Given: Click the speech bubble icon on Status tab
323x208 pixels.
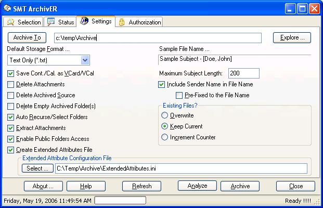Looking at the screenshot, I should click(51, 22).
